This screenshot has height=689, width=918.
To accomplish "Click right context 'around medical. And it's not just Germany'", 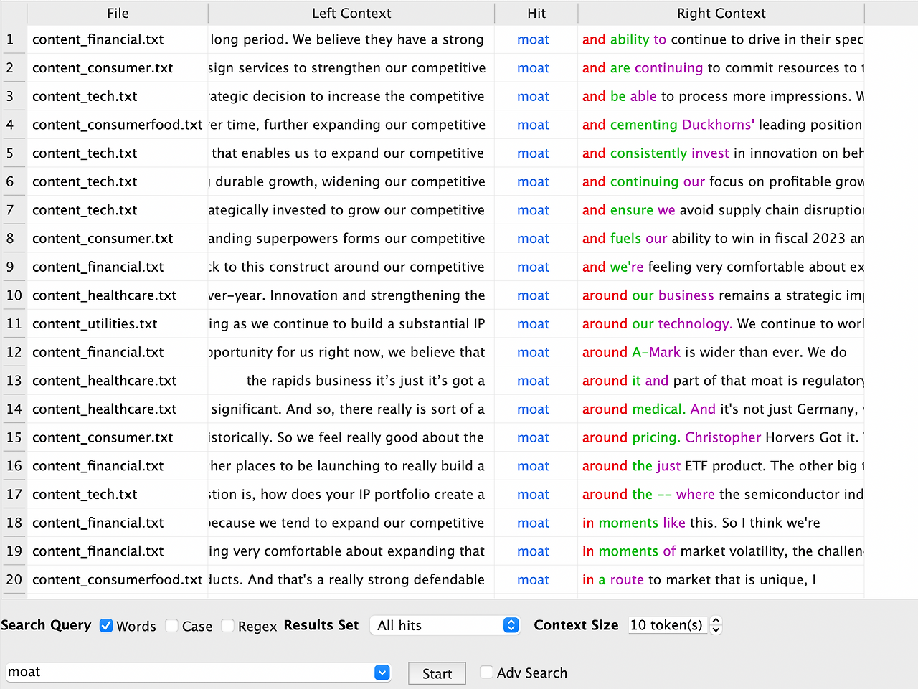I will (720, 409).
